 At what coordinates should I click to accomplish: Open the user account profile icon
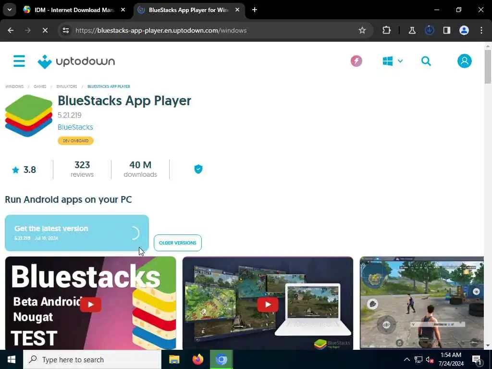click(465, 61)
